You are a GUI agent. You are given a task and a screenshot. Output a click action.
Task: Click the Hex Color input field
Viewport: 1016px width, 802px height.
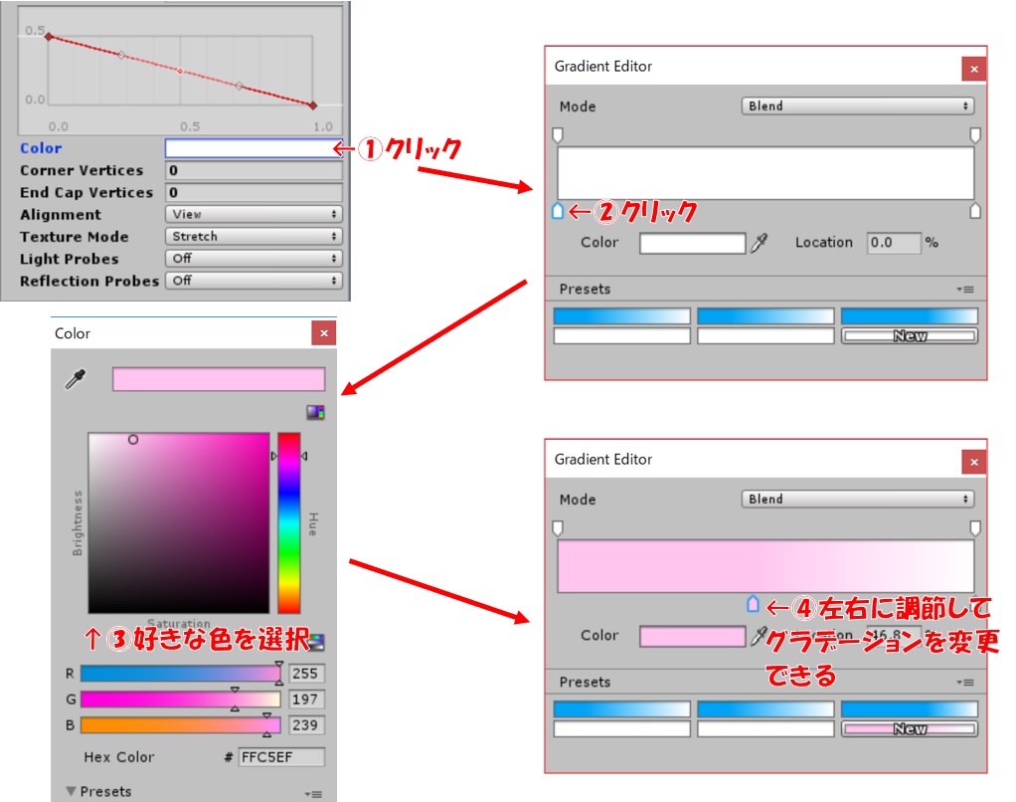point(281,757)
